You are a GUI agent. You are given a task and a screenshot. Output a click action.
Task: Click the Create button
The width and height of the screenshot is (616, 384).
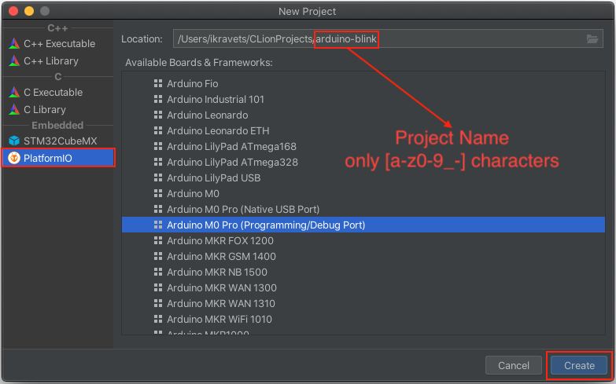pos(579,366)
